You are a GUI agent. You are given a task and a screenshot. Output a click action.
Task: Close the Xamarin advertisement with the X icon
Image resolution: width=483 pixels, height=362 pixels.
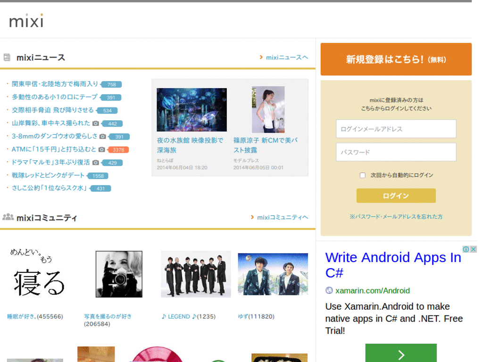[x=474, y=249]
